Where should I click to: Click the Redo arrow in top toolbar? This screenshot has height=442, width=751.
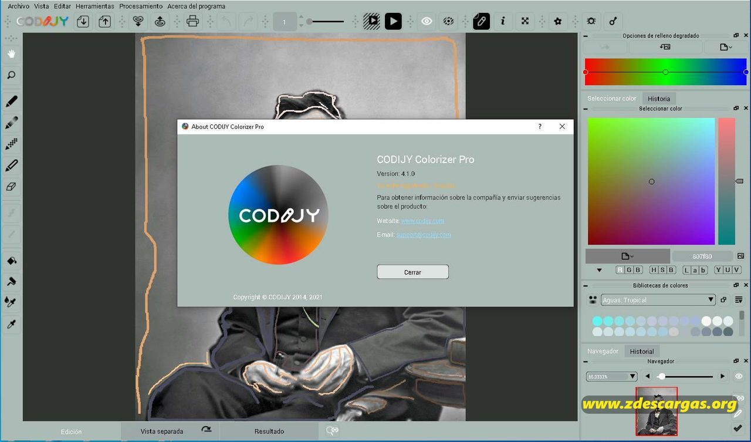(x=248, y=22)
